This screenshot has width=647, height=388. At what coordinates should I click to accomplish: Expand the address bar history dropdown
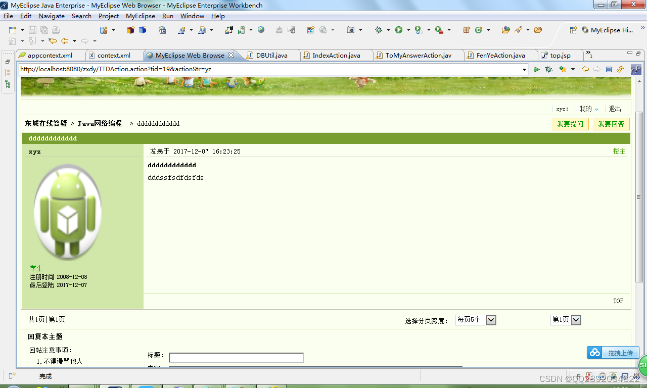pyautogui.click(x=525, y=69)
